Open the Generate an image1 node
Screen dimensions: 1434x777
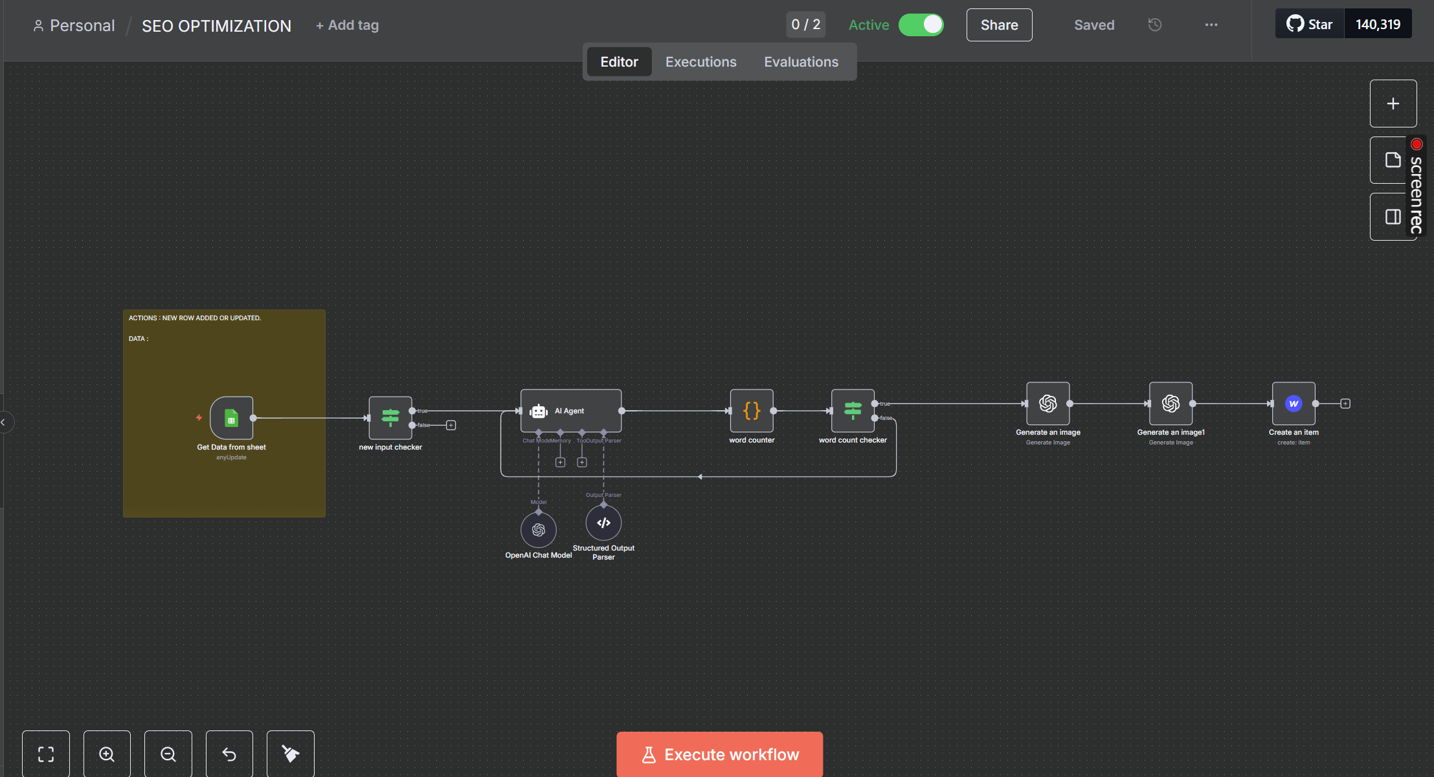[1170, 404]
